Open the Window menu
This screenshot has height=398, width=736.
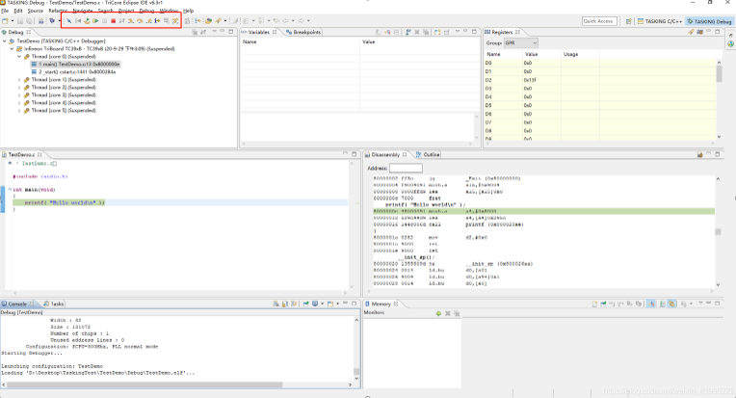[170, 10]
